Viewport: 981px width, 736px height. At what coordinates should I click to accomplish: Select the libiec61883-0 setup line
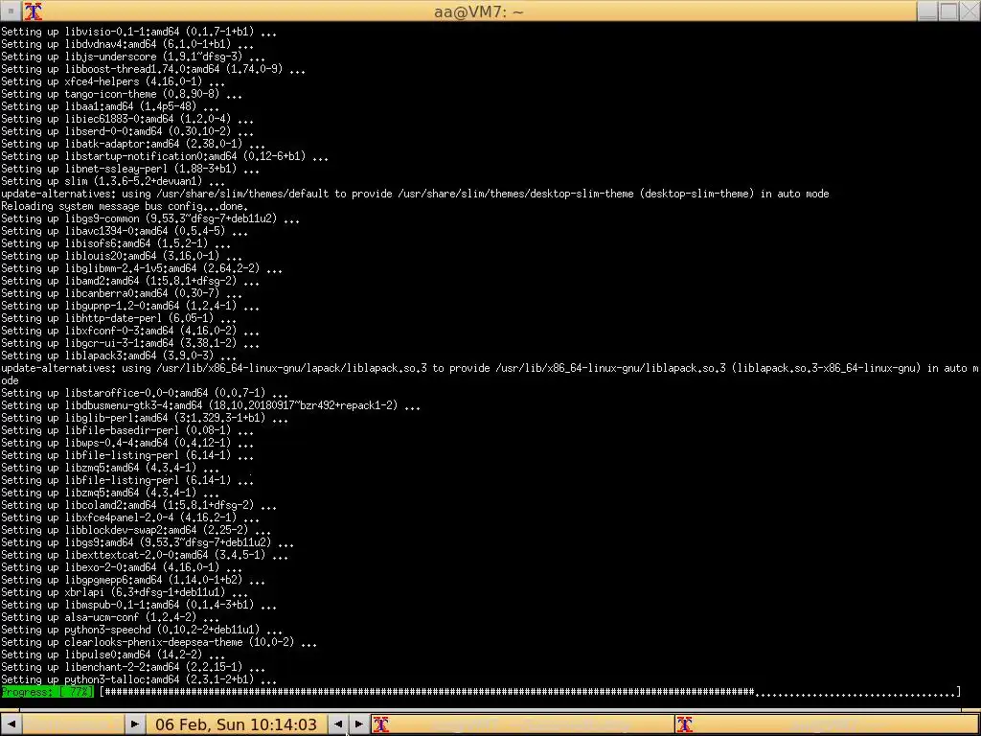click(127, 119)
